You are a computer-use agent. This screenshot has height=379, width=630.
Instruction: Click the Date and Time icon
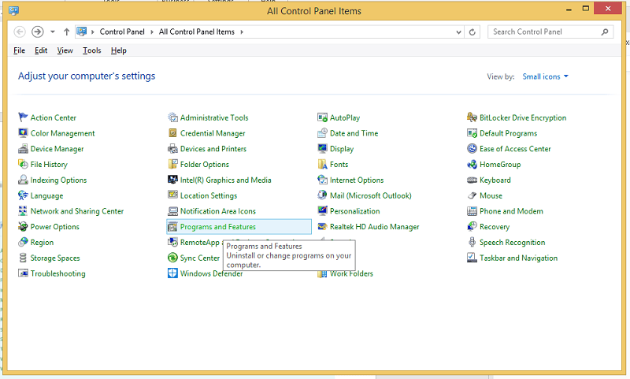pyautogui.click(x=322, y=133)
